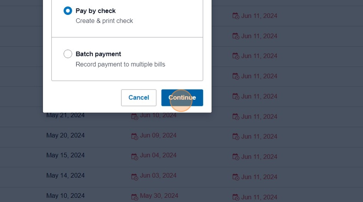
Task: Click the May 21, 2024 date cell
Action: [x=66, y=115]
